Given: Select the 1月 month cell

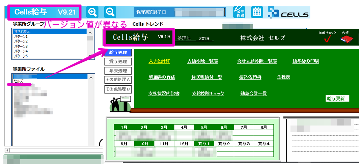Looking at the screenshot, I should (124, 127).
